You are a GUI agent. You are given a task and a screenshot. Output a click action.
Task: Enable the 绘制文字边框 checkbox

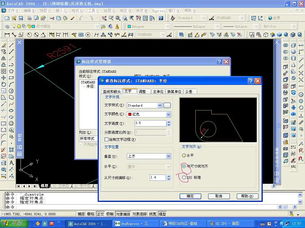(x=106, y=139)
